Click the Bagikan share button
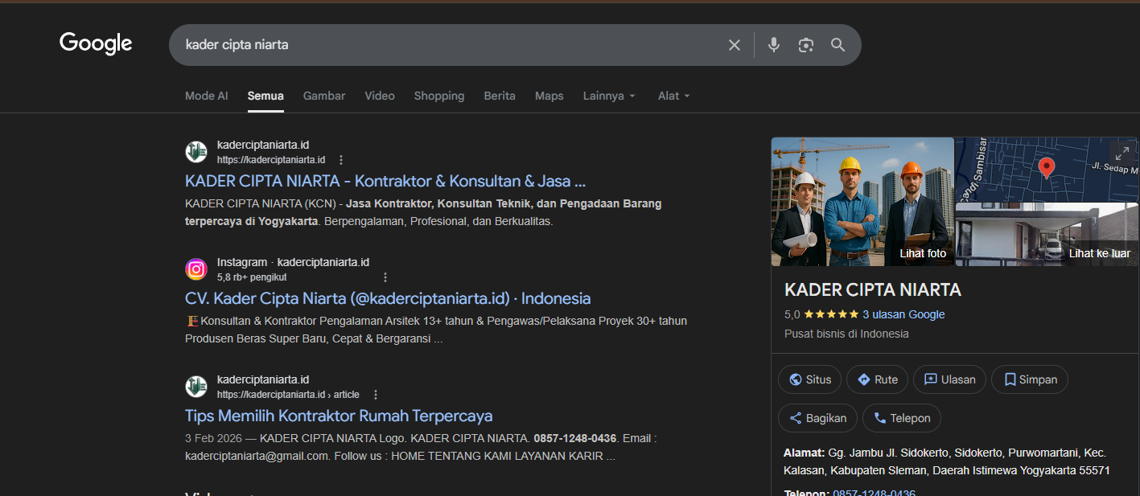Viewport: 1140px width, 496px height. [817, 418]
